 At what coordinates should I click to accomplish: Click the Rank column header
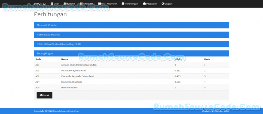pos(207,59)
